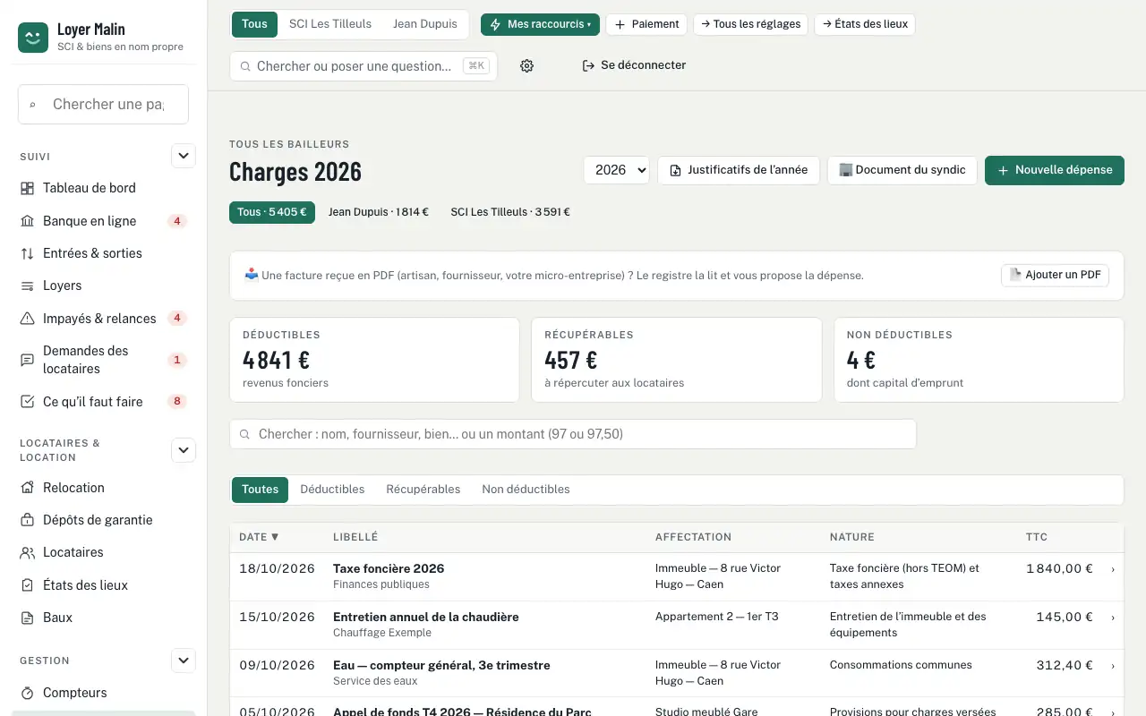The height and width of the screenshot is (716, 1146).
Task: Open settings gear icon
Action: 526,65
